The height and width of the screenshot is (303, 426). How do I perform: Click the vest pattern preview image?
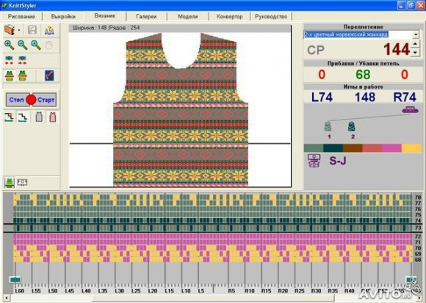point(181,109)
